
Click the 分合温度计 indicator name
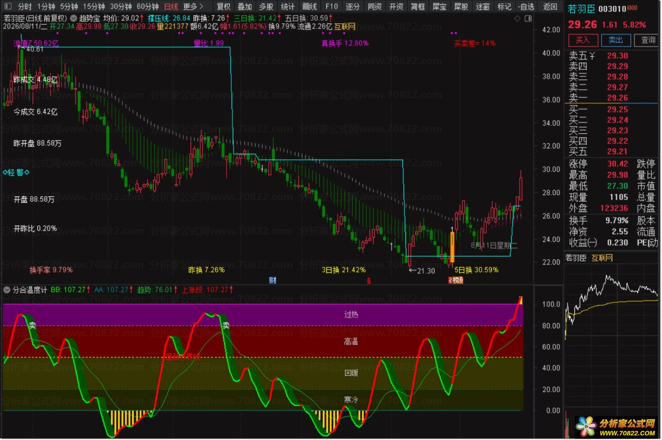[x=30, y=290]
